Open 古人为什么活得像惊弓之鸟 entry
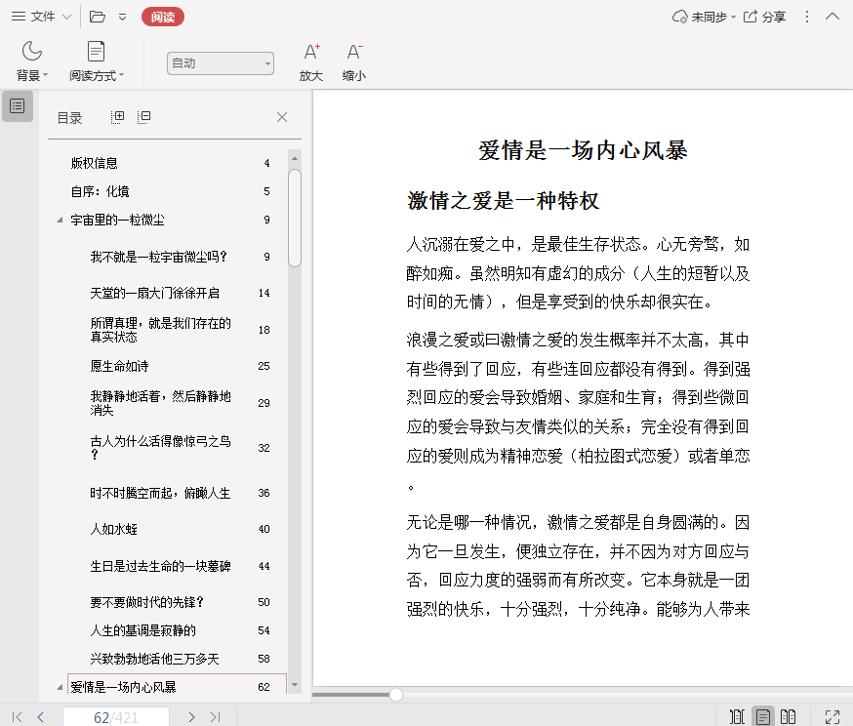Image resolution: width=853 pixels, height=726 pixels. [160, 448]
